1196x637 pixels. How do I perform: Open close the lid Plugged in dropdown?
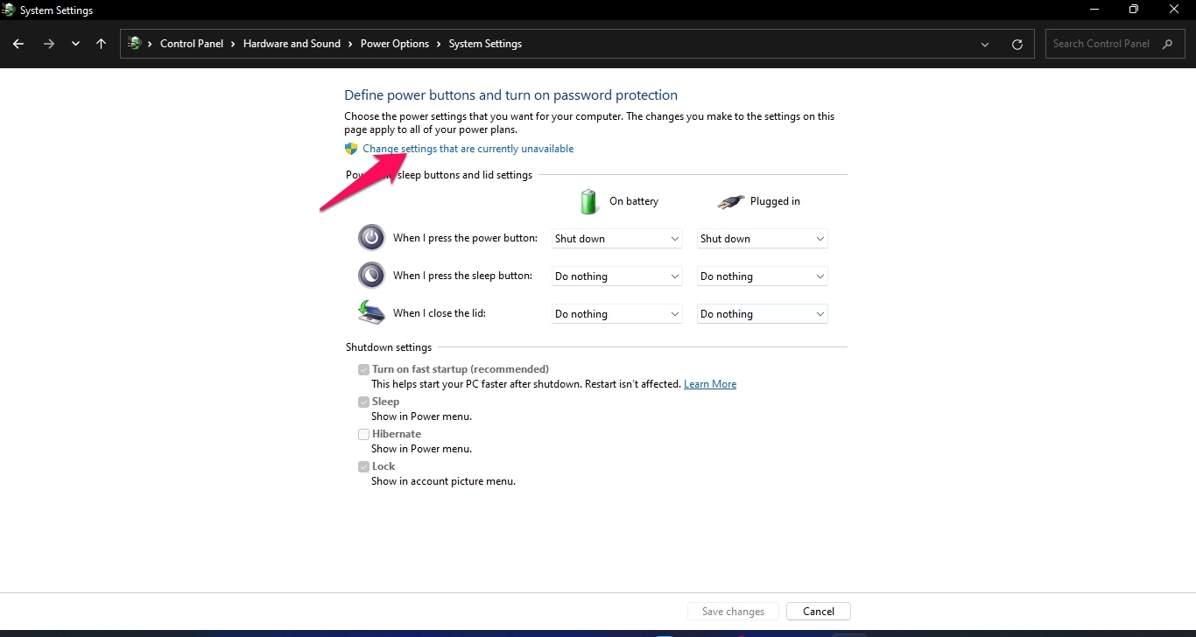click(x=763, y=314)
